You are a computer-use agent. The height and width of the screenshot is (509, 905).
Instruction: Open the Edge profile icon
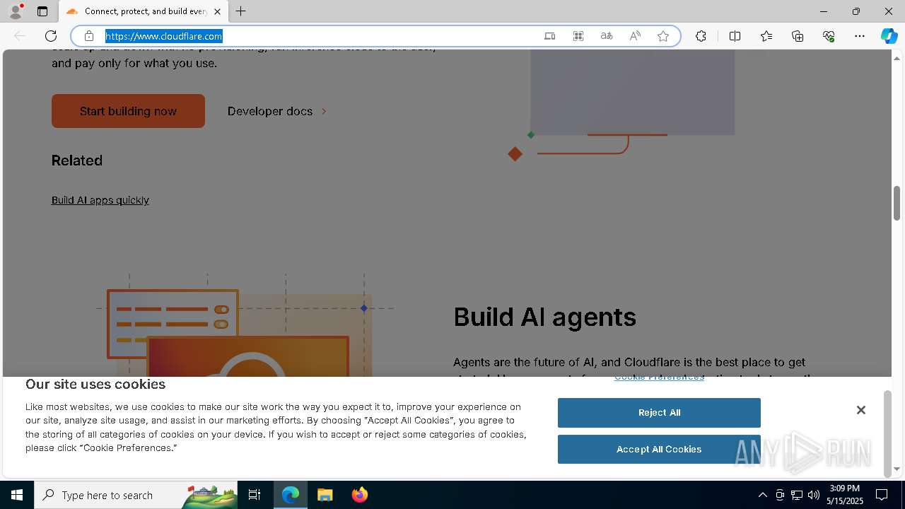point(16,11)
